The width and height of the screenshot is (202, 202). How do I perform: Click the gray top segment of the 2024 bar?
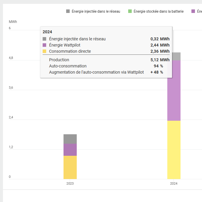(x=174, y=57)
